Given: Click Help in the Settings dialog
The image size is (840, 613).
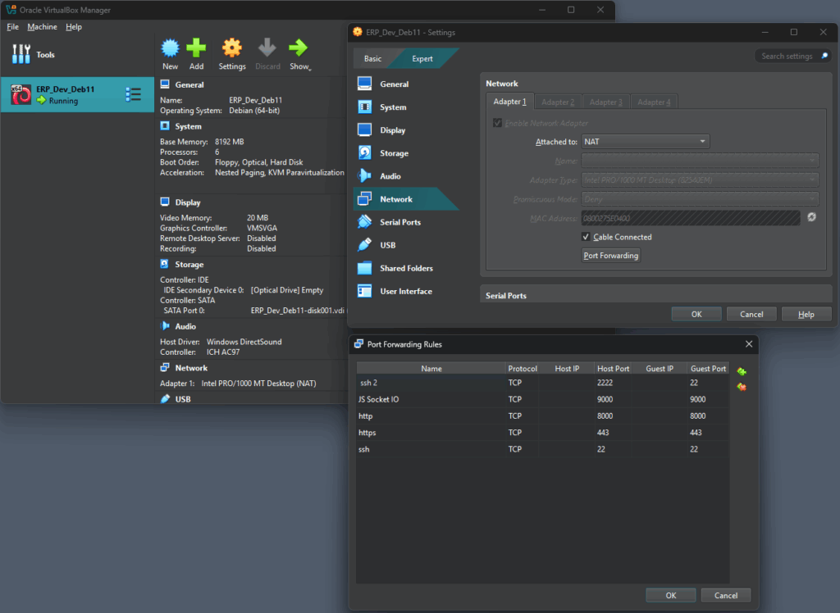Looking at the screenshot, I should (806, 314).
